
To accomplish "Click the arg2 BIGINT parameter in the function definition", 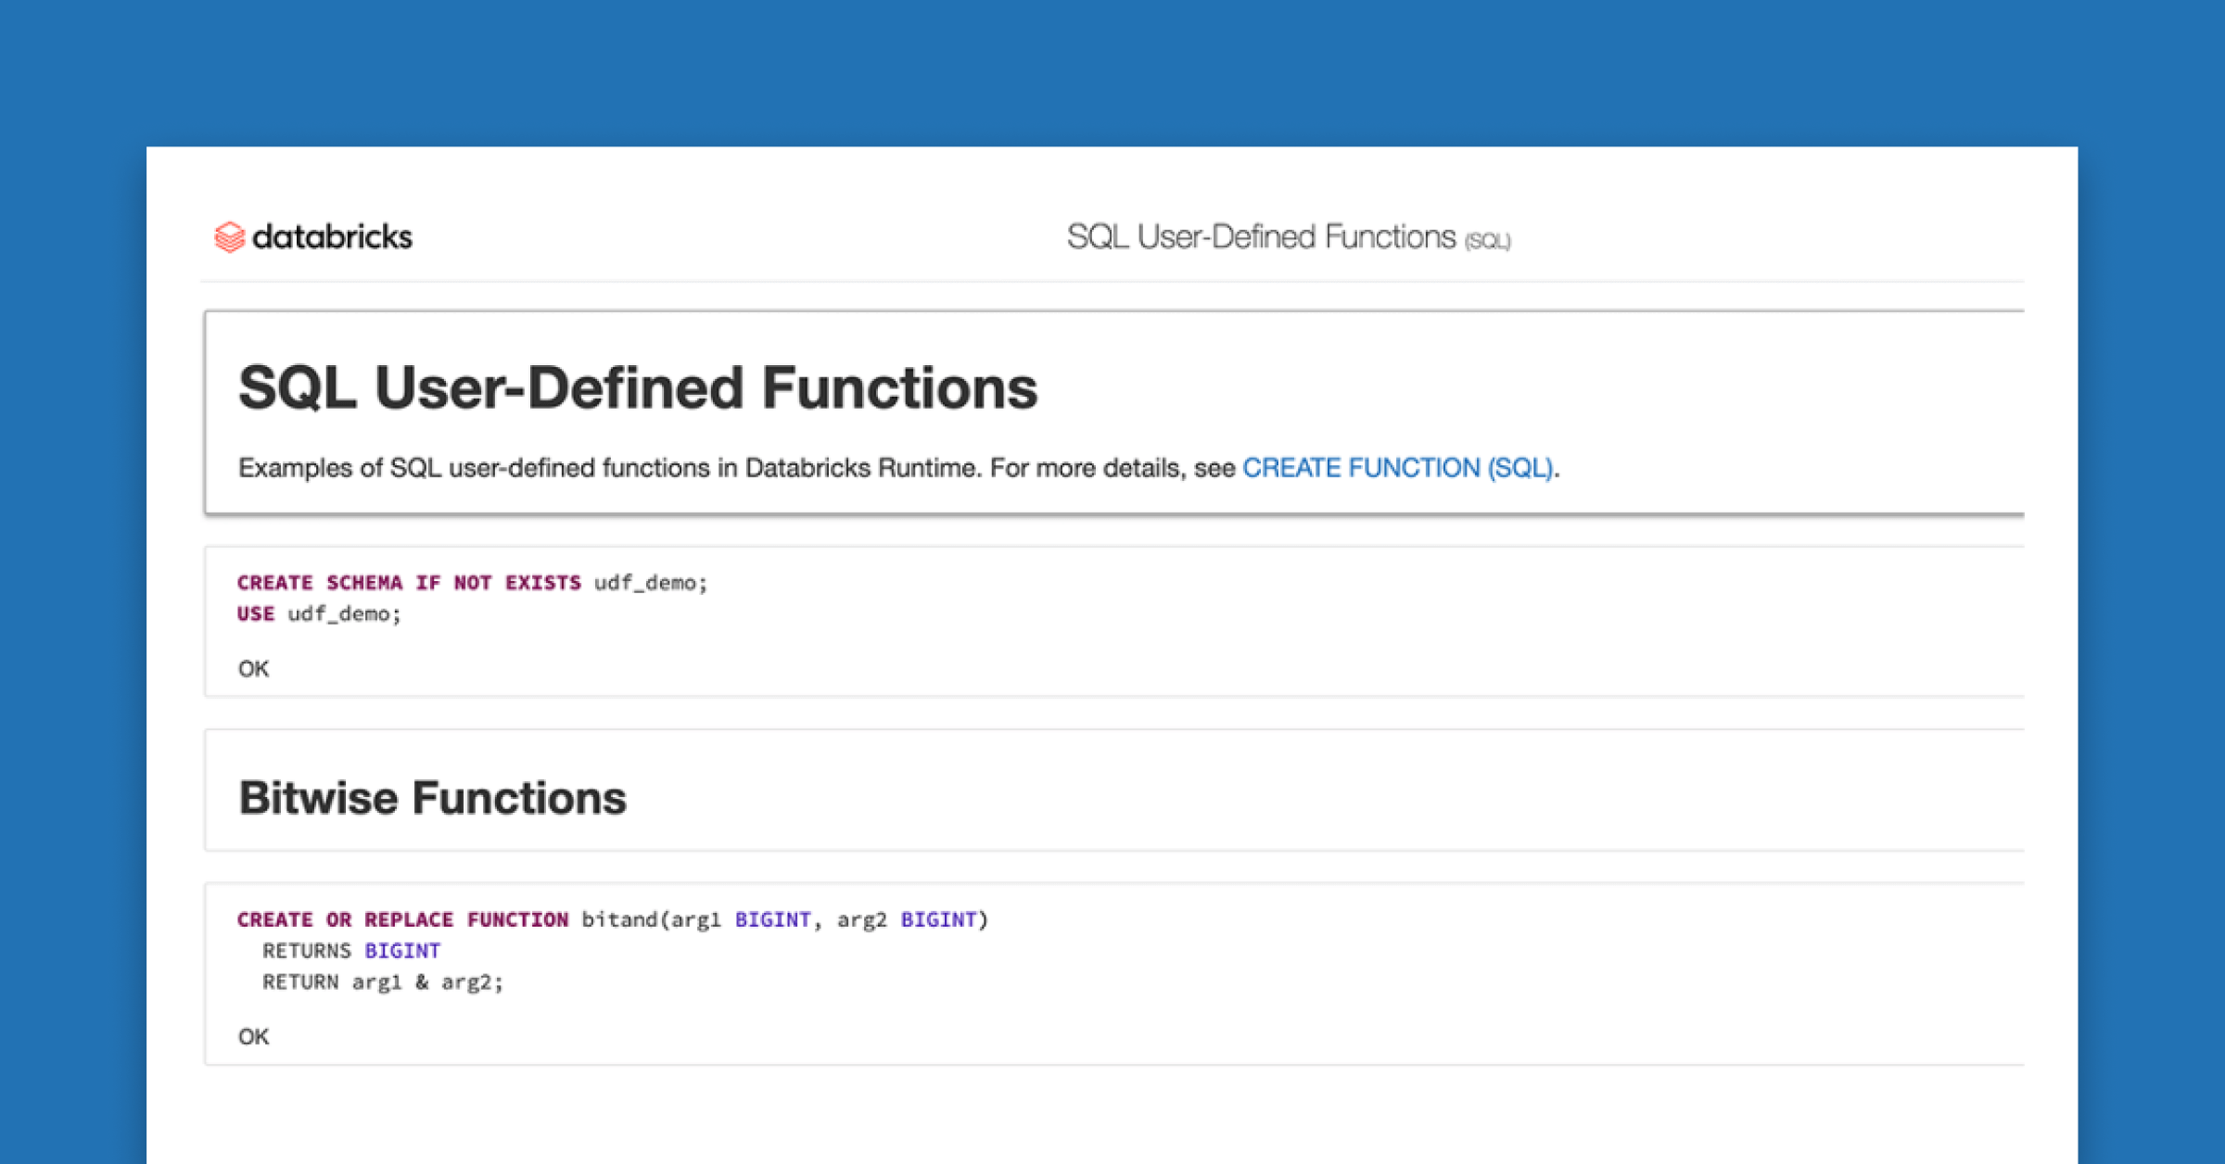I will coord(907,919).
